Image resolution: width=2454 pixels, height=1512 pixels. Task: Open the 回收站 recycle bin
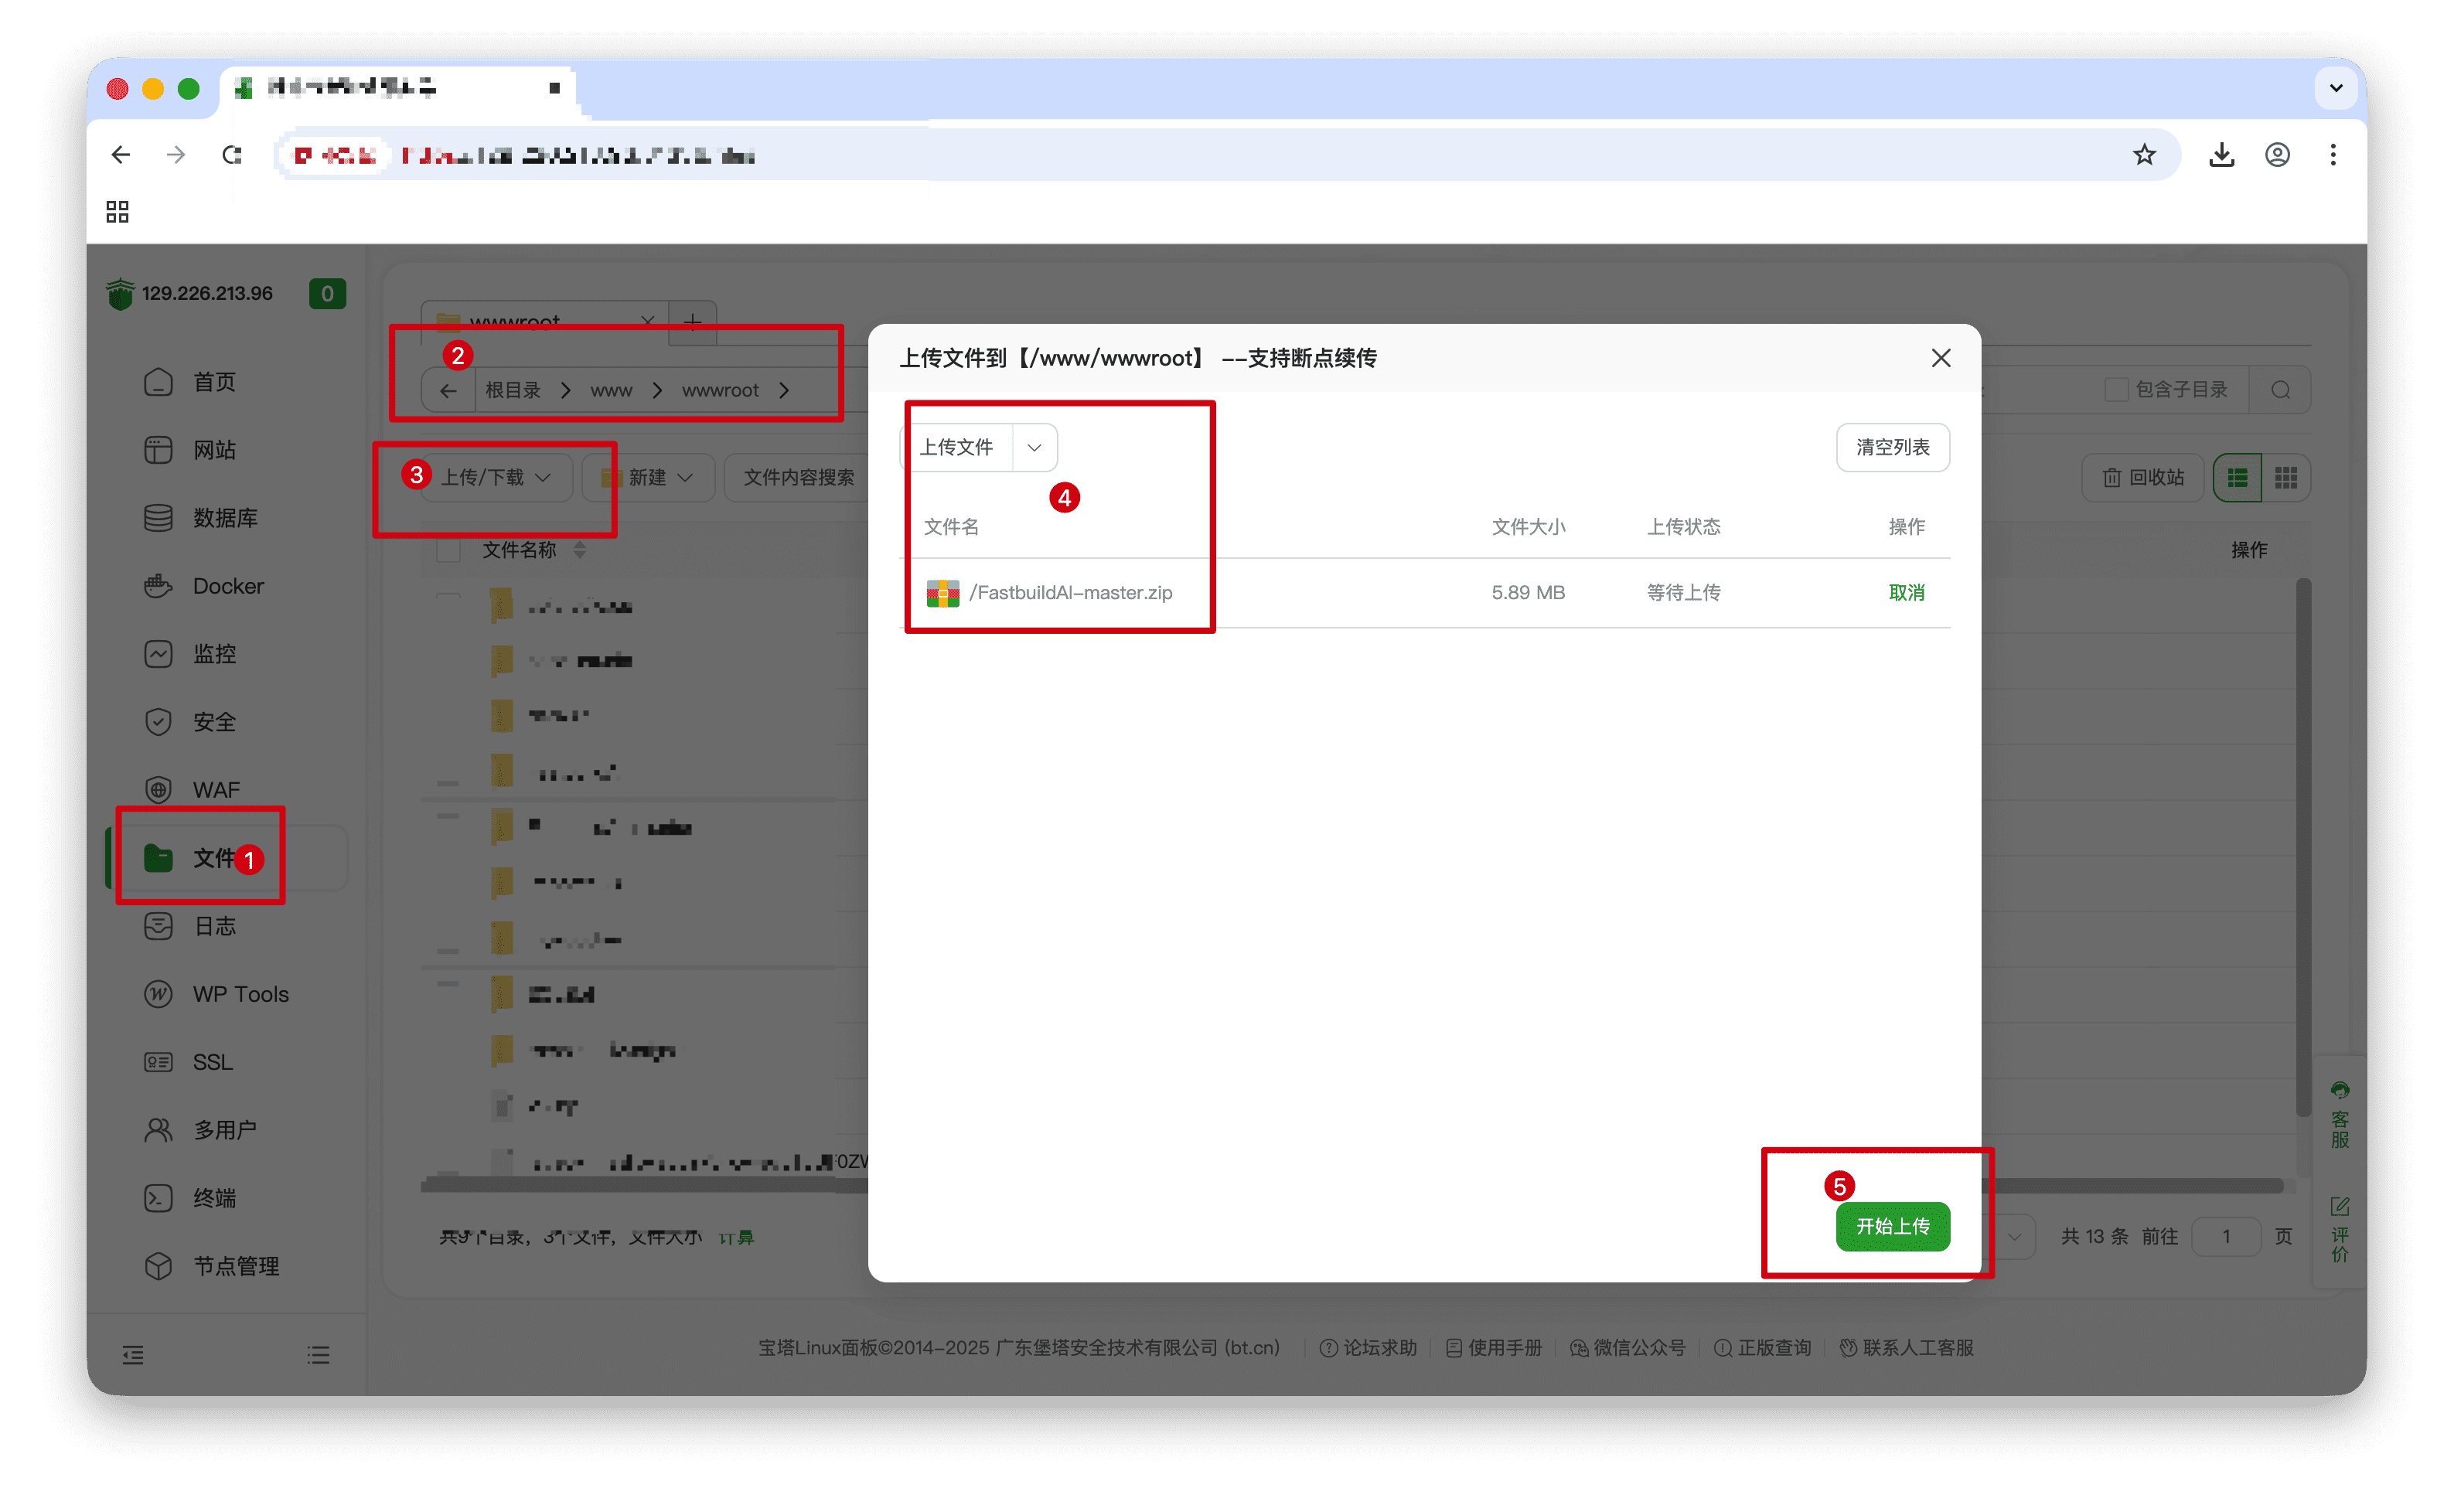pos(2141,477)
